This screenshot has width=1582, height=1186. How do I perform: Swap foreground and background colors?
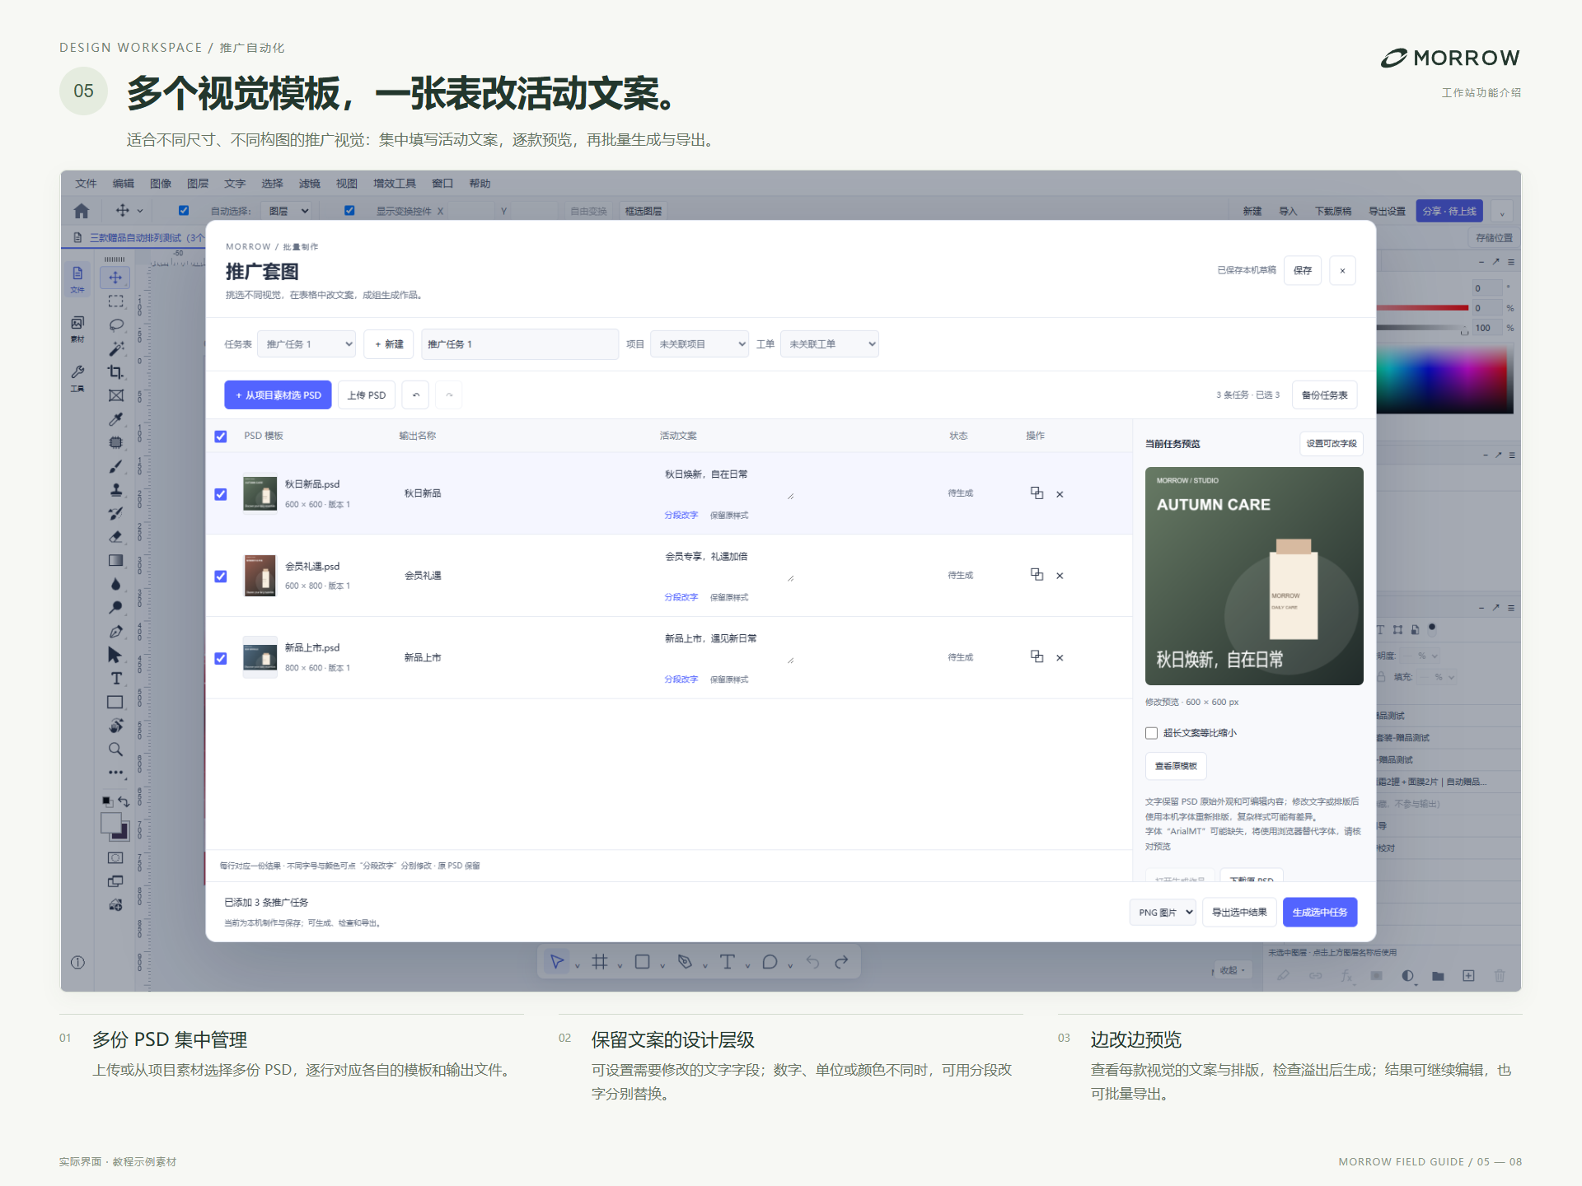(x=124, y=801)
